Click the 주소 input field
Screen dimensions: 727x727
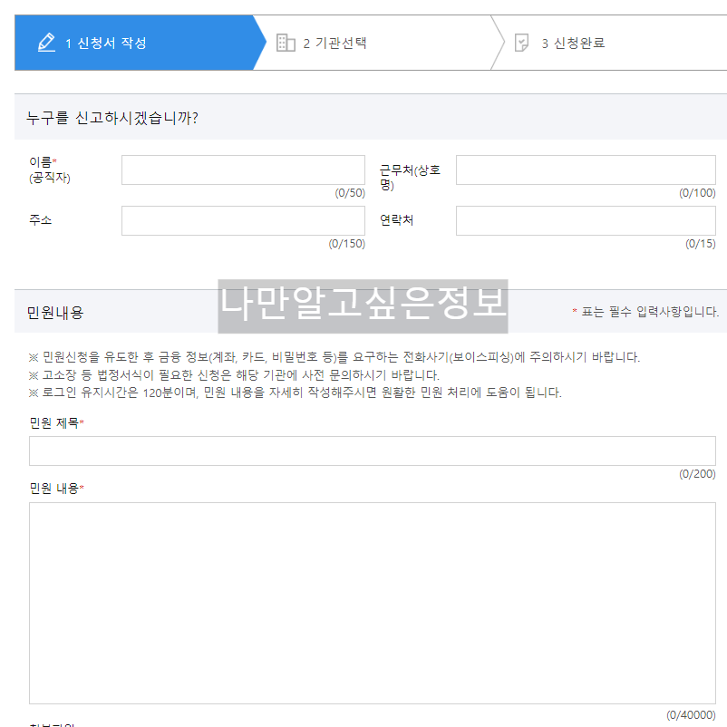pyautogui.click(x=243, y=220)
